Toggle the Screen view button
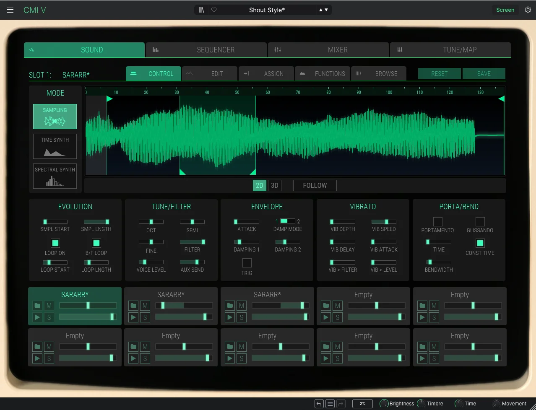Viewport: 536px width, 410px height. (x=505, y=10)
